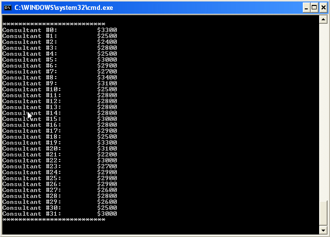The height and width of the screenshot is (237, 330).
Task: Click the text 'Consultant #31:'
Action: pyautogui.click(x=32, y=214)
